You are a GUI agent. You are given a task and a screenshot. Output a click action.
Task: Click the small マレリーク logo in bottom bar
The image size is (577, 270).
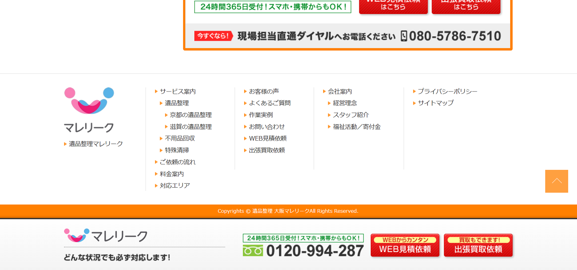click(x=106, y=236)
